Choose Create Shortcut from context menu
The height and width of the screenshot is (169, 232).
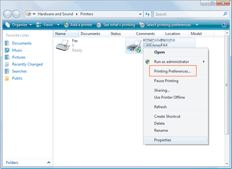coord(175,117)
